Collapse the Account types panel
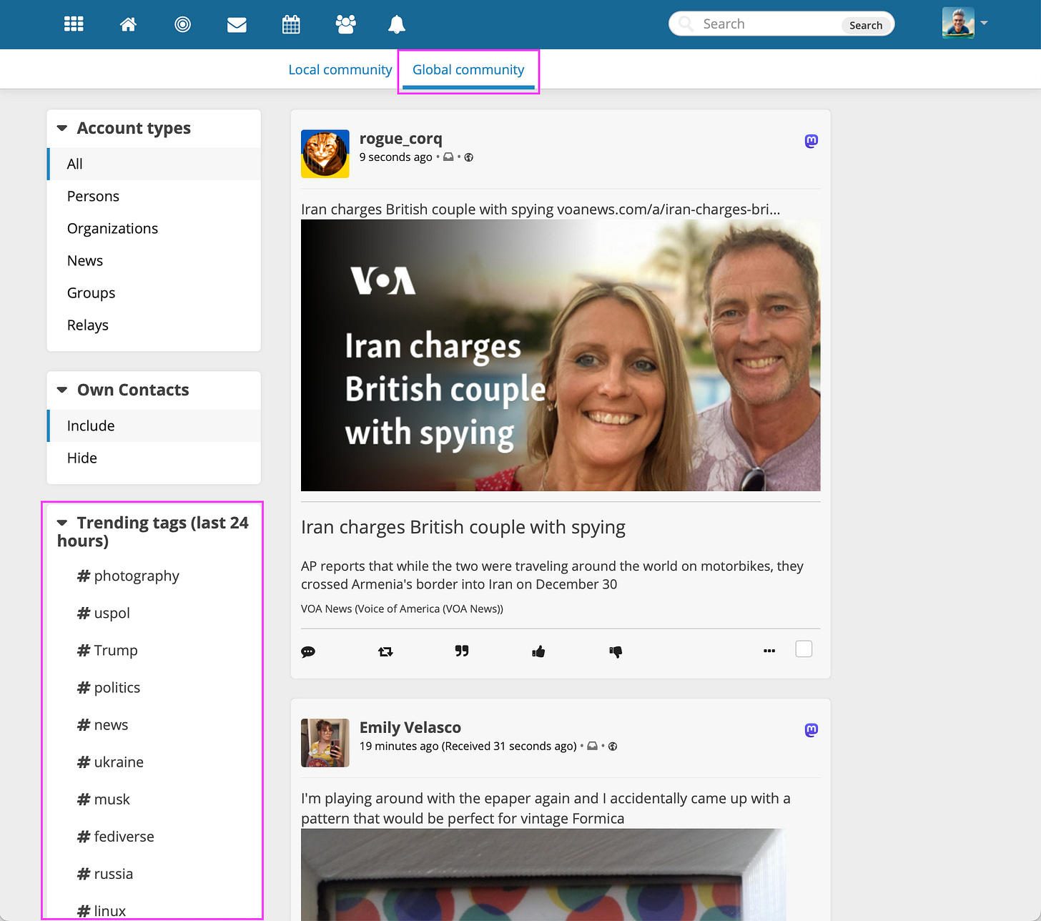The image size is (1041, 921). [62, 128]
